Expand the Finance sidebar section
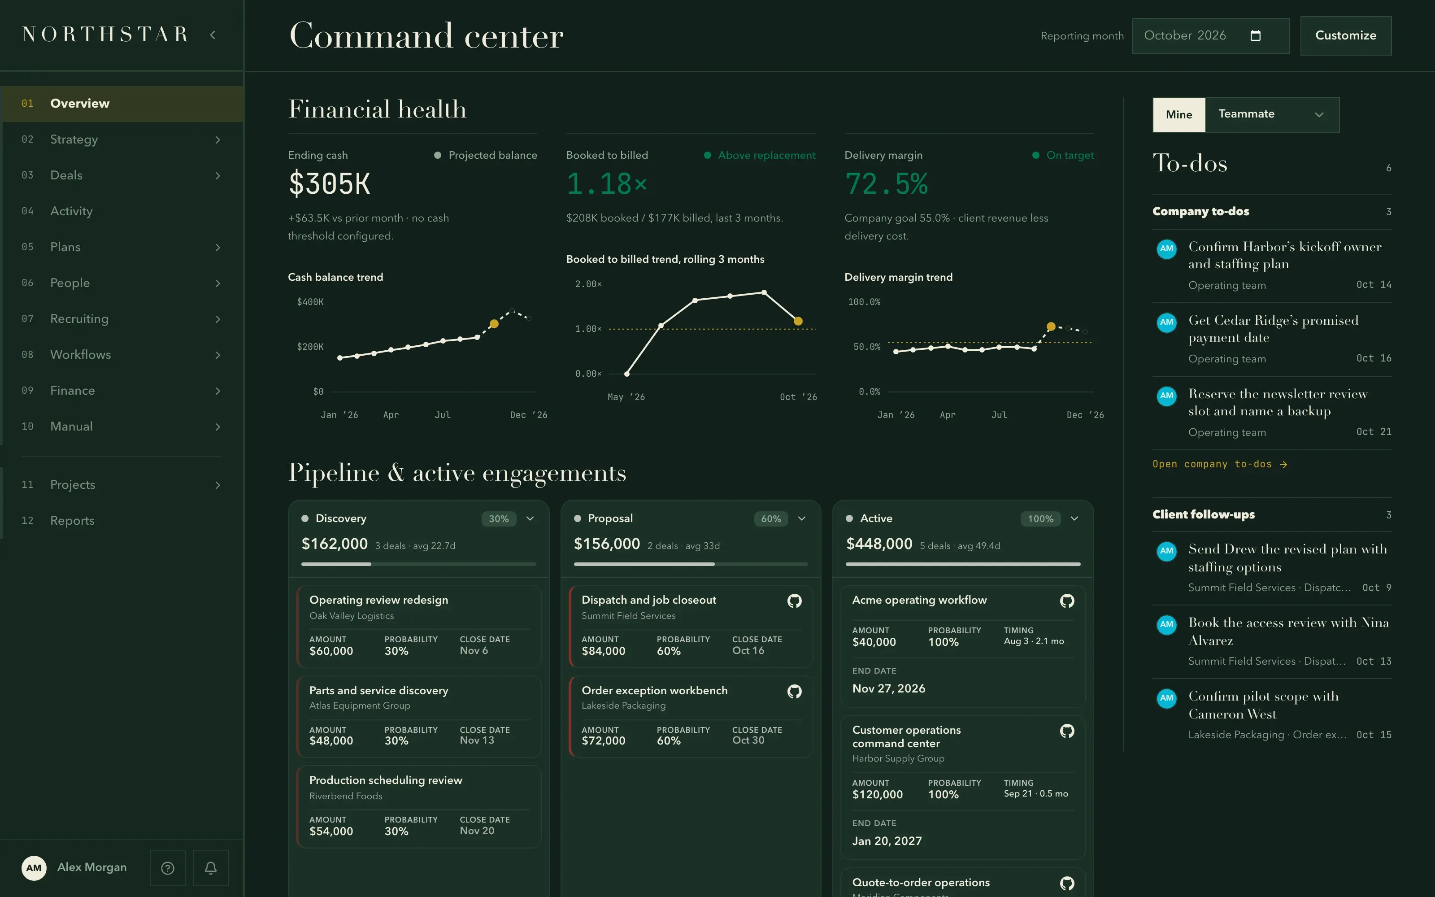This screenshot has height=897, width=1435. [x=217, y=391]
